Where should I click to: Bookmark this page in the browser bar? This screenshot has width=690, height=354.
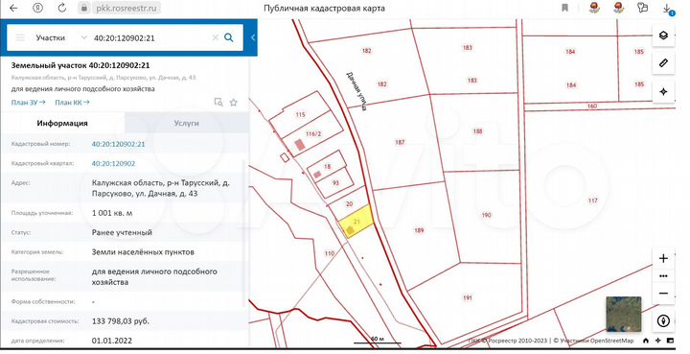[x=565, y=8]
